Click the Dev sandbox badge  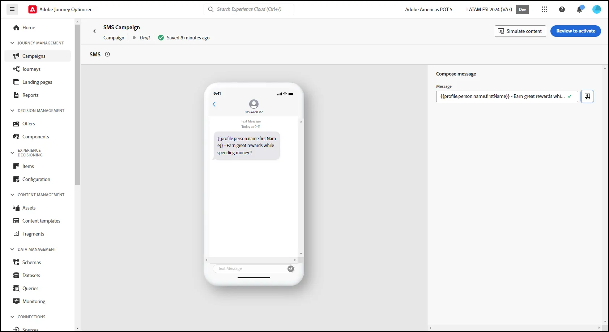pos(522,9)
